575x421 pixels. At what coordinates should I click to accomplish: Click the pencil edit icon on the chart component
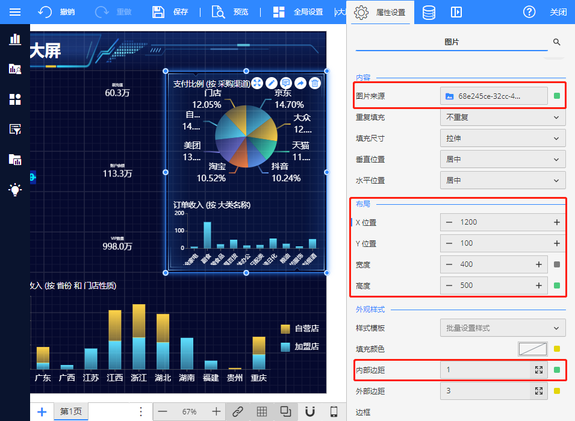coord(272,83)
